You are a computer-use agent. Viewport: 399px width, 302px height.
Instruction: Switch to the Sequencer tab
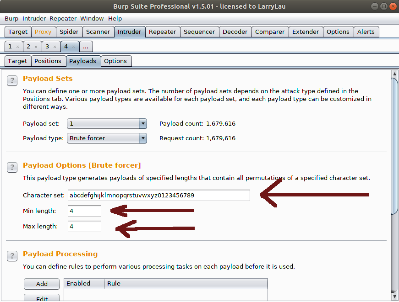pyautogui.click(x=199, y=32)
